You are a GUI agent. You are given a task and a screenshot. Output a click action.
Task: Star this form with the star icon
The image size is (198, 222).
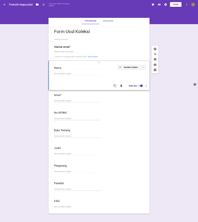(x=43, y=5)
